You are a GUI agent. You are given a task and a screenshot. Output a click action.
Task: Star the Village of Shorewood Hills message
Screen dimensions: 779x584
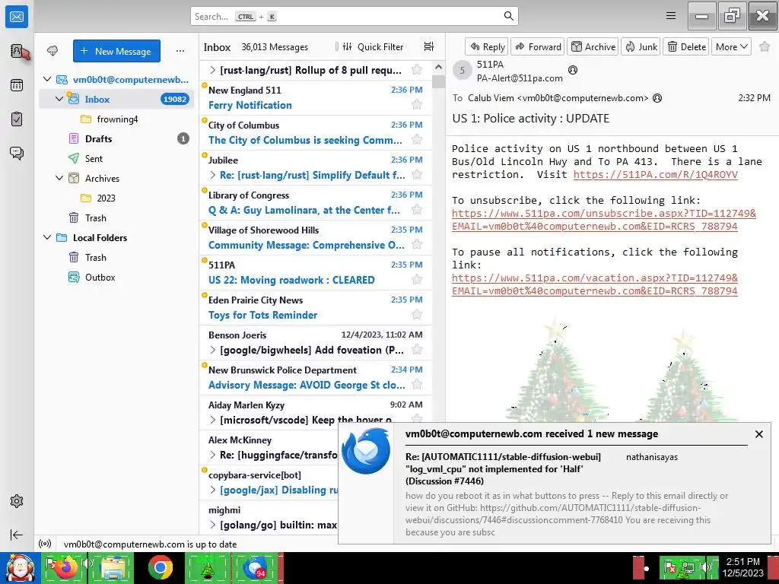click(x=417, y=245)
